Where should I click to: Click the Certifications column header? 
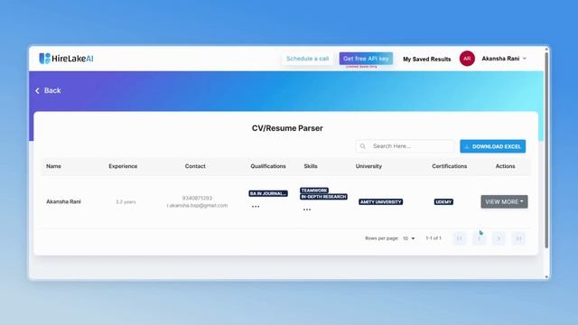pos(450,166)
